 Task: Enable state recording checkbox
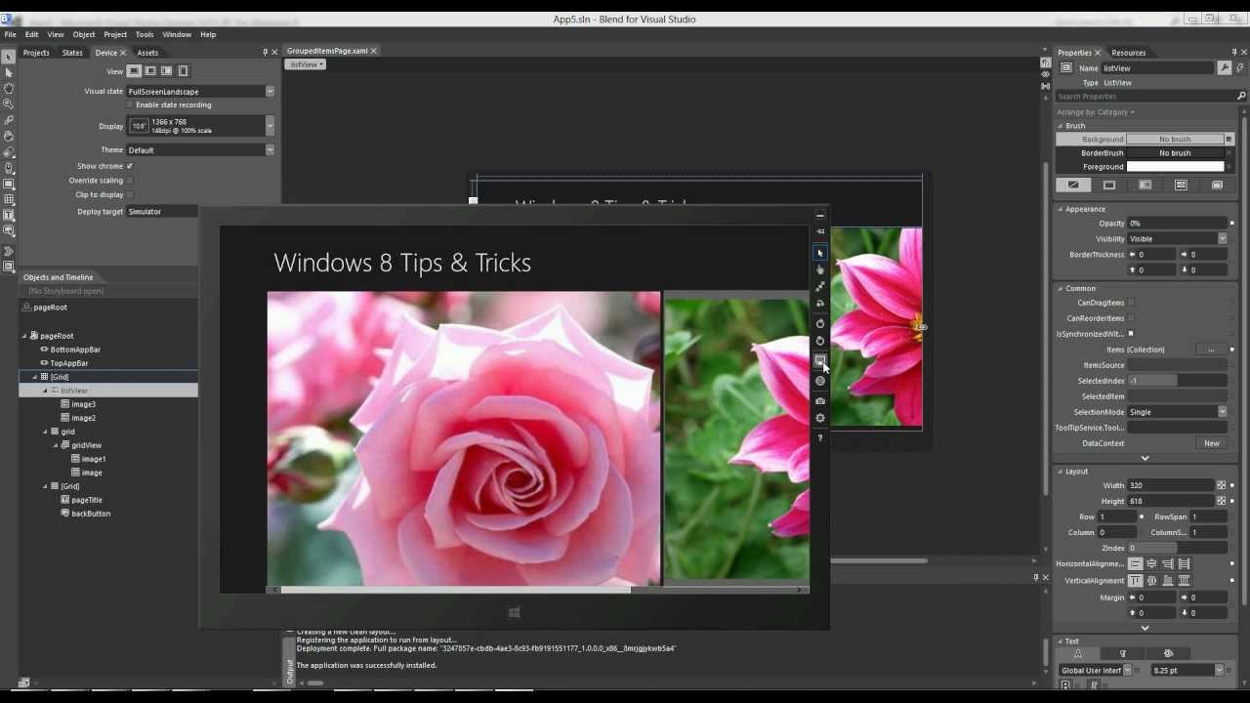coord(130,104)
